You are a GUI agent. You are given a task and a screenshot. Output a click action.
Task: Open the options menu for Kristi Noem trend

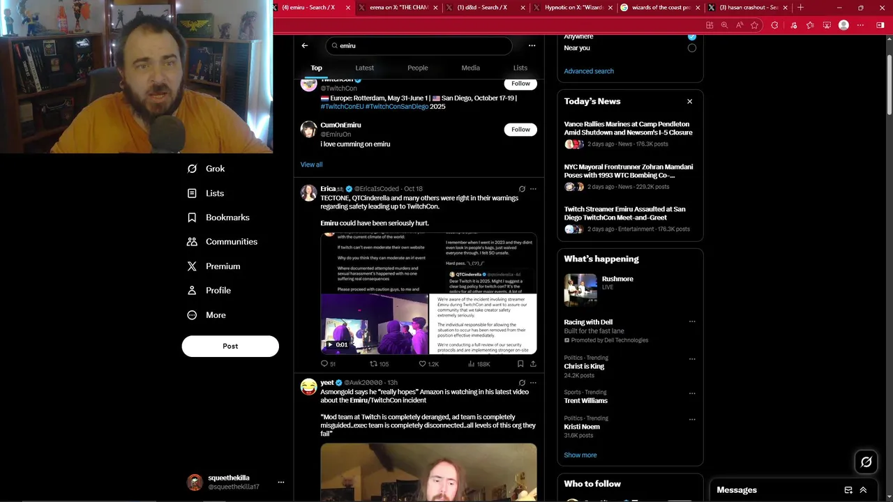(x=692, y=420)
